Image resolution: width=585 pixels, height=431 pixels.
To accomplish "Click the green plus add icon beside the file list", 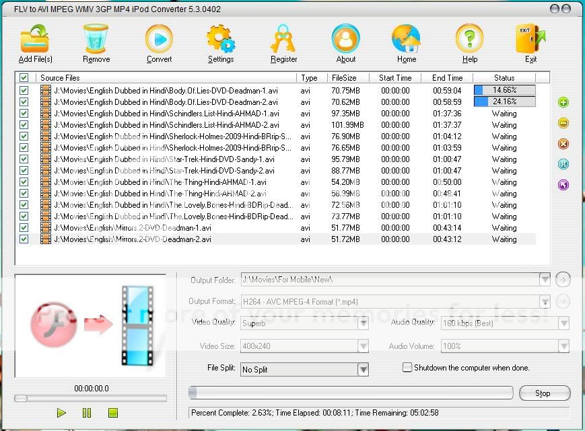I will pyautogui.click(x=563, y=102).
